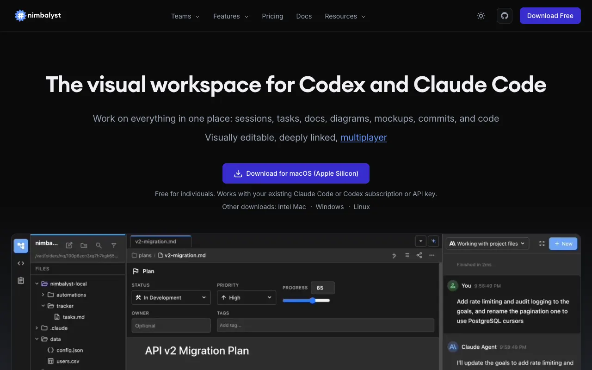
Task: Click the nimbalyst logo in the header
Action: [x=38, y=16]
